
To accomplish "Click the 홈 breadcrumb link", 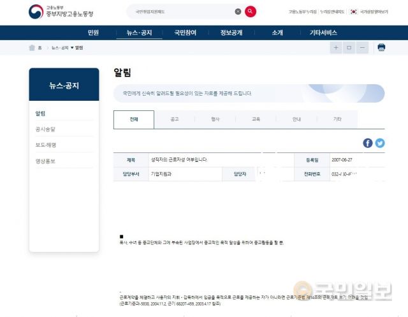I will 40,48.
